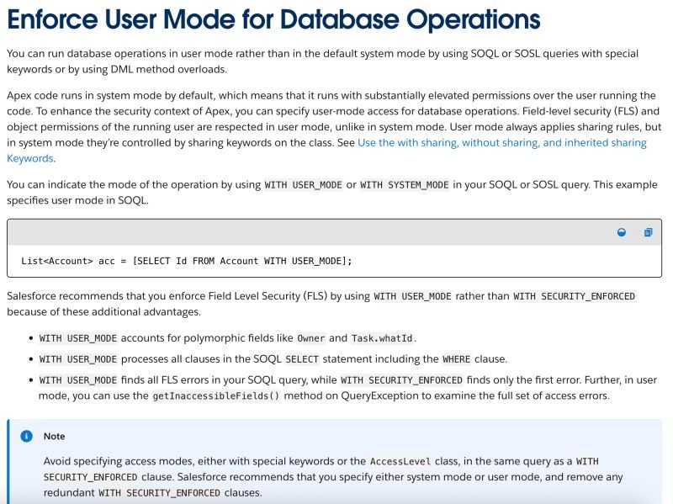Follow the 'Keywords.' link continuation

pos(31,158)
